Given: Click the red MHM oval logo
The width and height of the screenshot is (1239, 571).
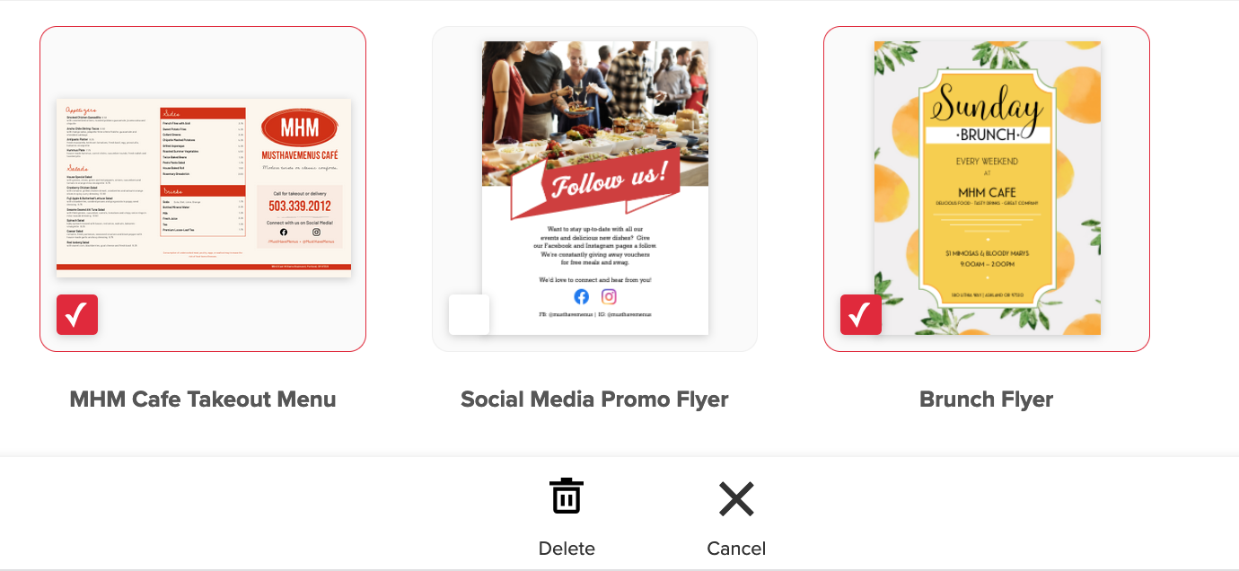Looking at the screenshot, I should (x=299, y=128).
